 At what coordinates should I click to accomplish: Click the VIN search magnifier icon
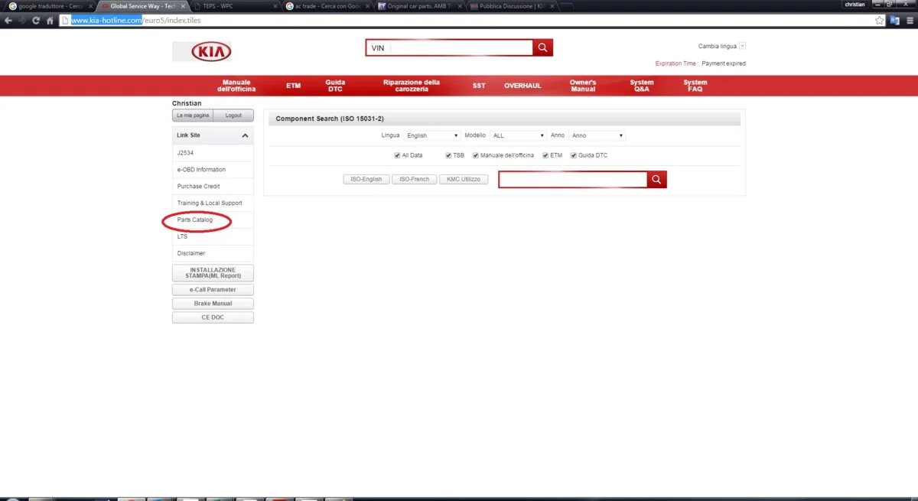tap(542, 47)
